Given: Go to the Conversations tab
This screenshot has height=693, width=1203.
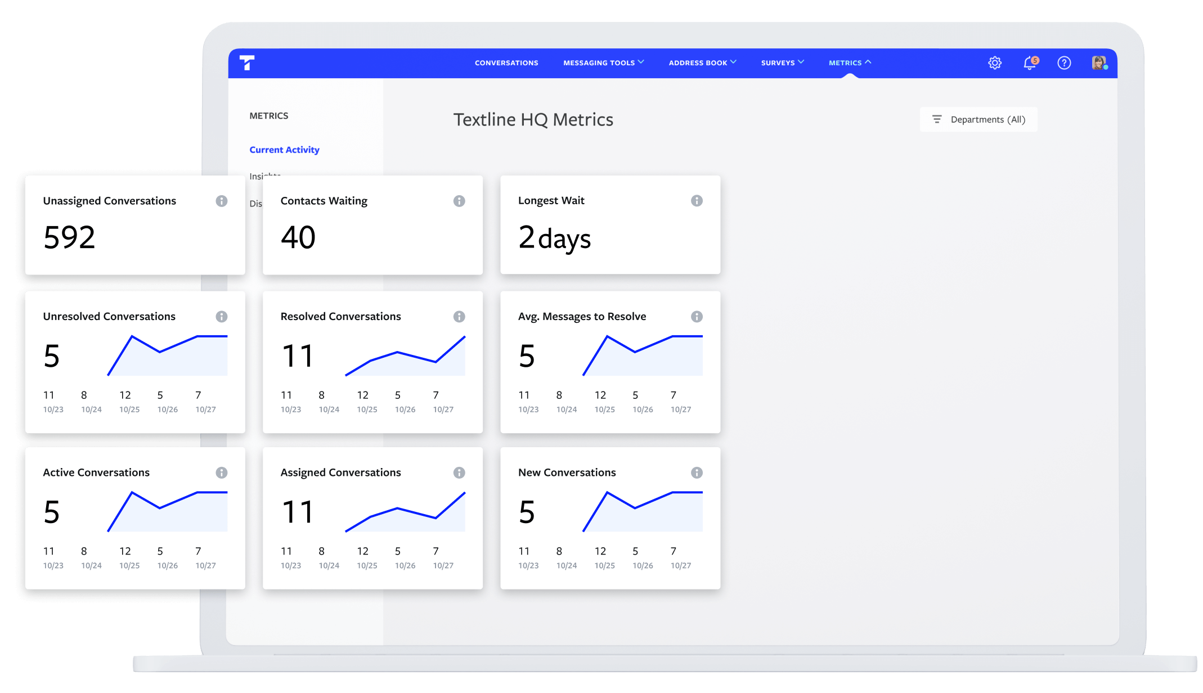Looking at the screenshot, I should [506, 63].
